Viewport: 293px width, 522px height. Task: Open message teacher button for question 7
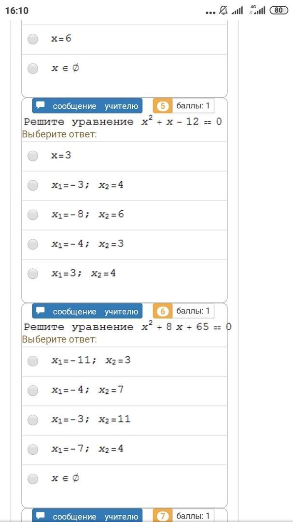[87, 515]
